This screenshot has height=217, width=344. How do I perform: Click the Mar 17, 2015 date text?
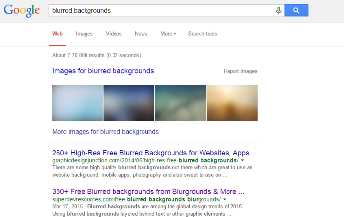pyautogui.click(x=67, y=207)
